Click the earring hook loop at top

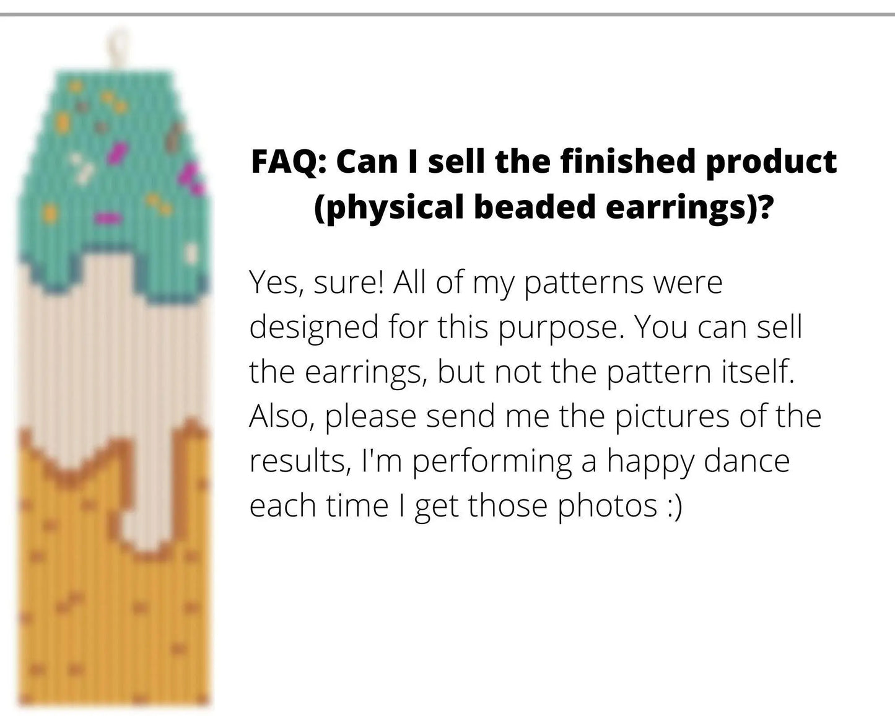(116, 48)
